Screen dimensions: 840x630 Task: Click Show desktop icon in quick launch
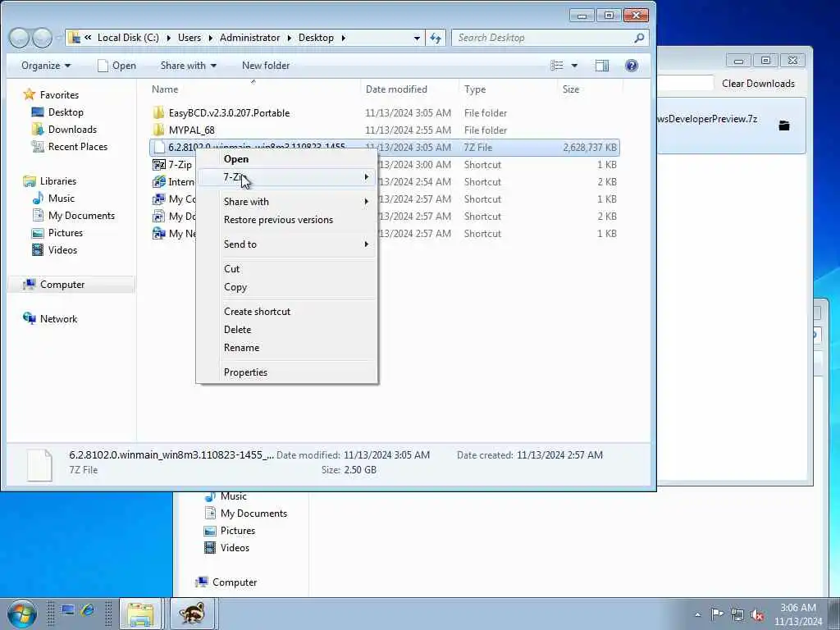[x=67, y=610]
